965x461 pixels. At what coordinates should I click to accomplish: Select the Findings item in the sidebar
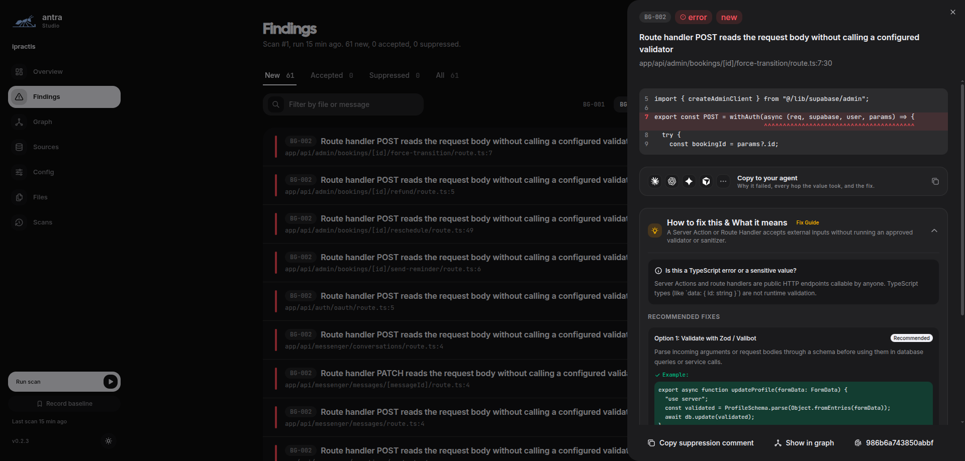click(x=64, y=97)
